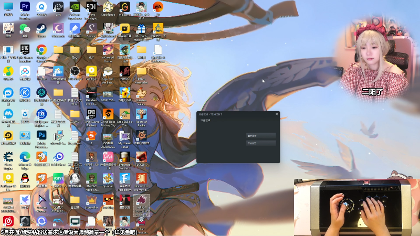Image resolution: width=420 pixels, height=236 pixels.
Task: Close the TEKKEN 7 Steam dialog
Action: (277, 114)
